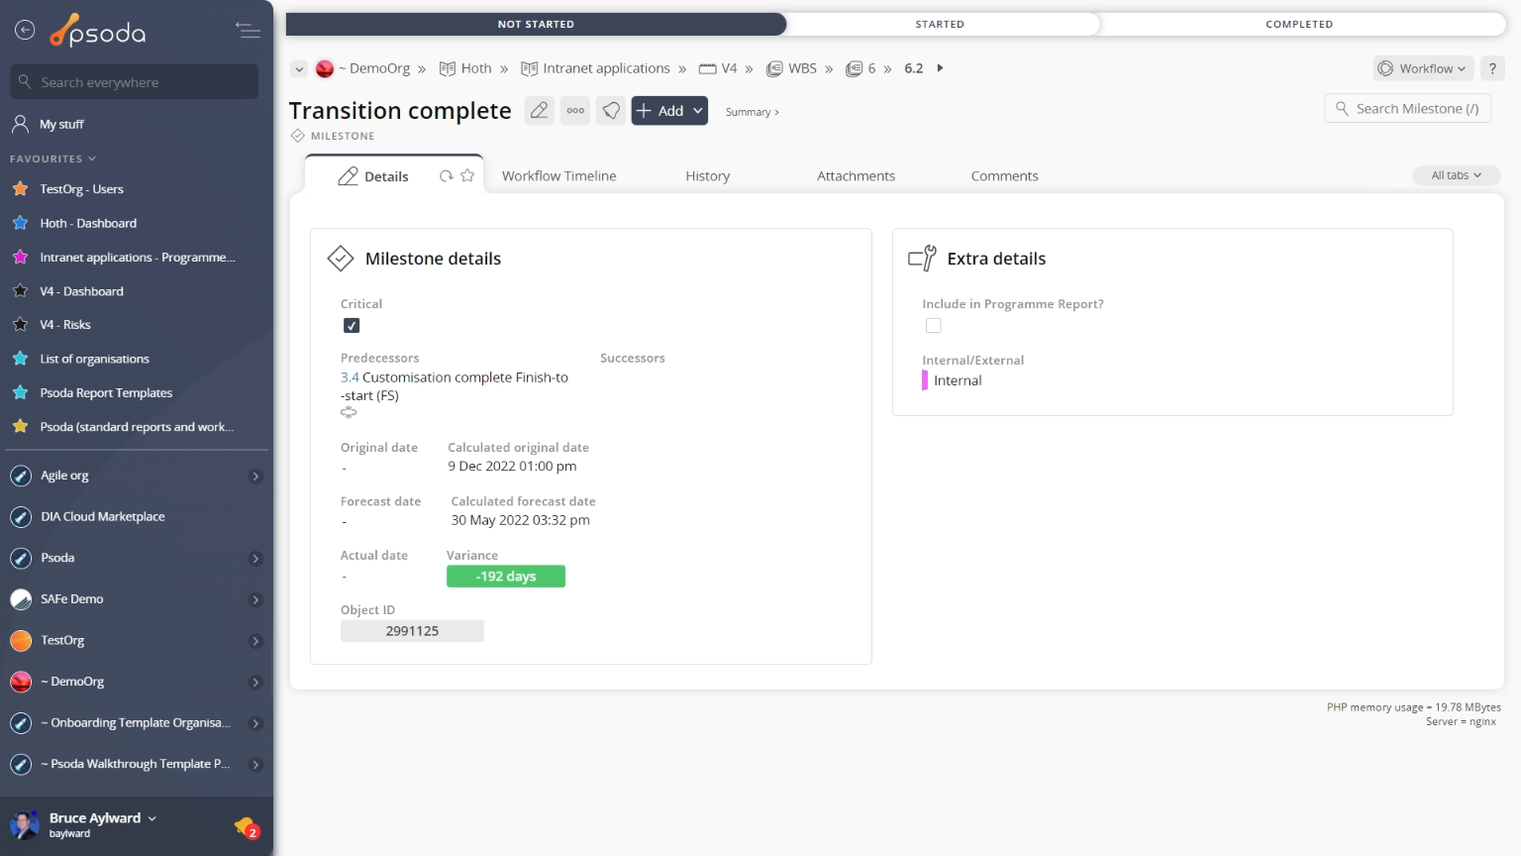Open the All tabs dropdown
The width and height of the screenshot is (1521, 856).
tap(1456, 175)
